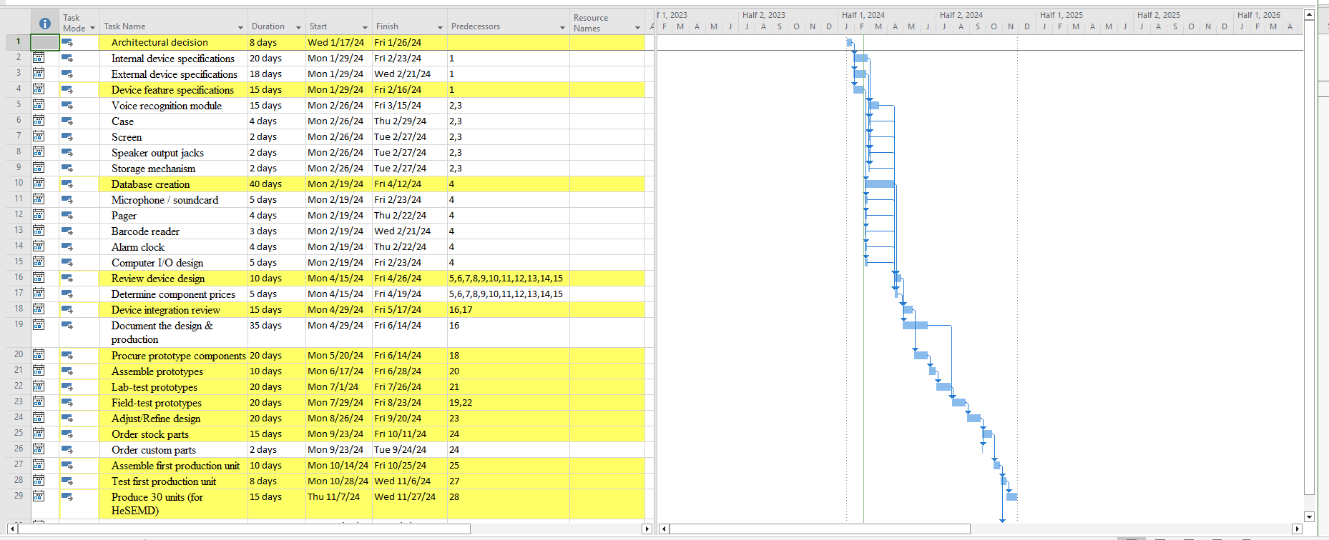Screen dimensions: 1329x540
Task: Select the 'Device feature specifications' task name
Action: 172,90
